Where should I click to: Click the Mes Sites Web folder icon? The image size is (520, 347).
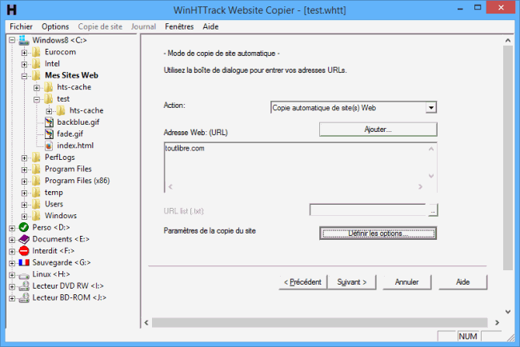pyautogui.click(x=36, y=75)
